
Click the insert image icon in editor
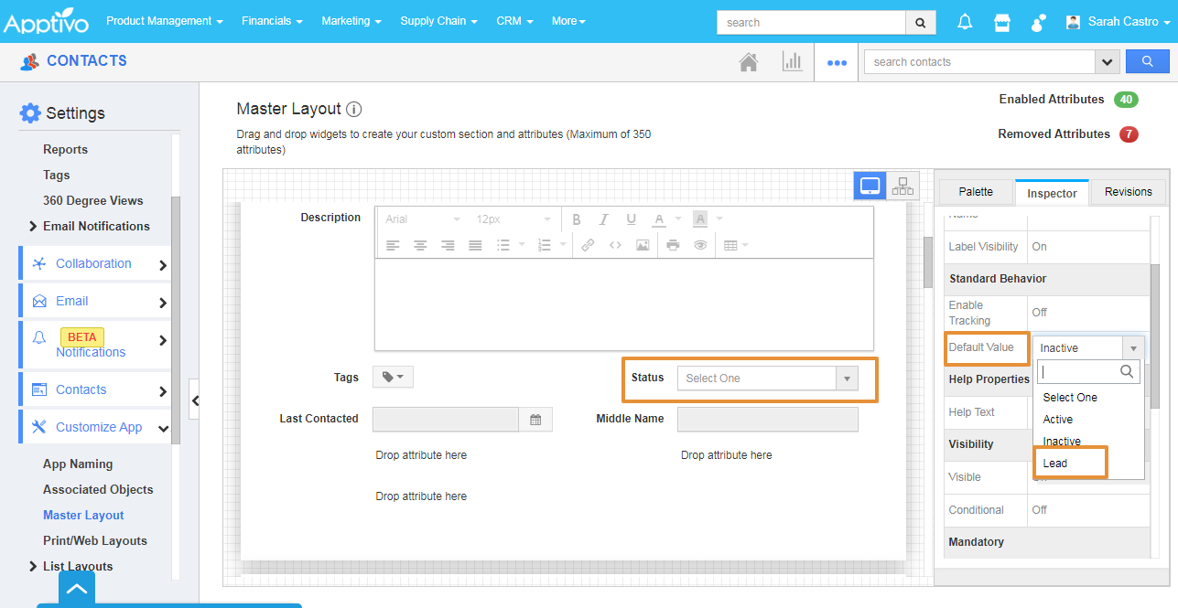click(643, 245)
